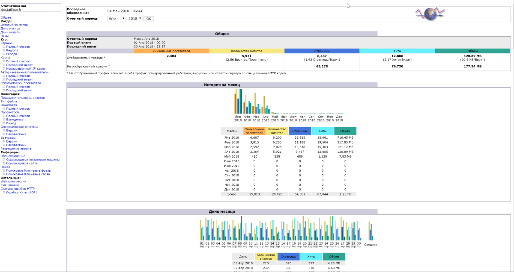Click the icon beside Ошибка Хиты (404)
This screenshot has width=514, height=272.
point(4,192)
